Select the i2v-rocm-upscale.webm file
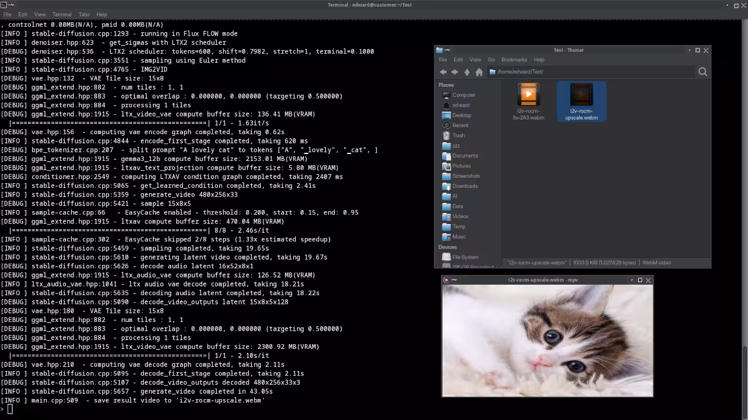The width and height of the screenshot is (748, 420). point(581,102)
